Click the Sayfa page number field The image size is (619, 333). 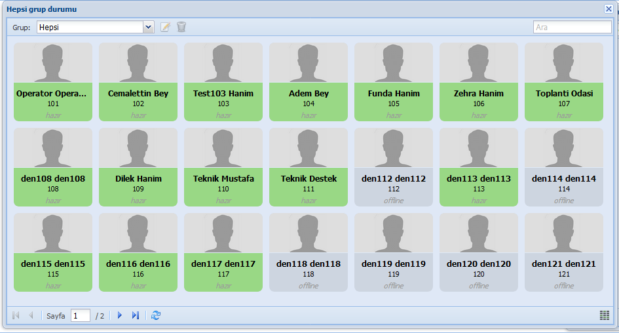pyautogui.click(x=81, y=315)
